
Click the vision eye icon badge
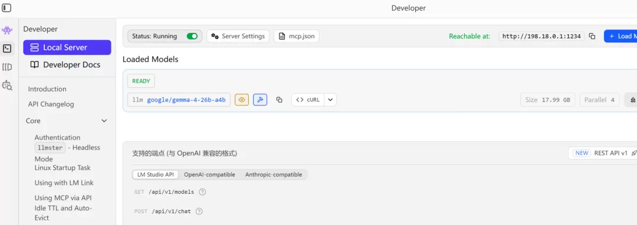[x=242, y=100]
